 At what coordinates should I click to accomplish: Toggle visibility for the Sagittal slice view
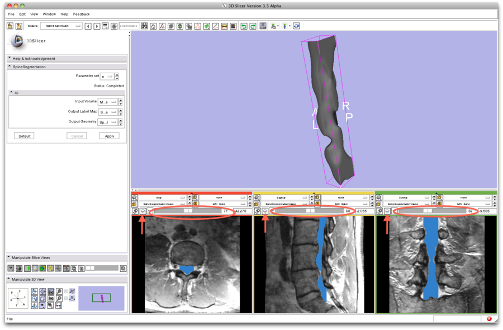(x=265, y=211)
